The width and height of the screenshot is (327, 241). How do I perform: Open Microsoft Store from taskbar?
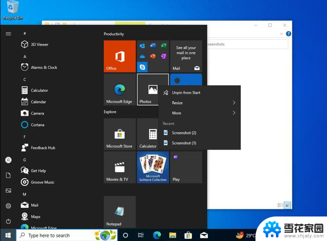pos(188,235)
